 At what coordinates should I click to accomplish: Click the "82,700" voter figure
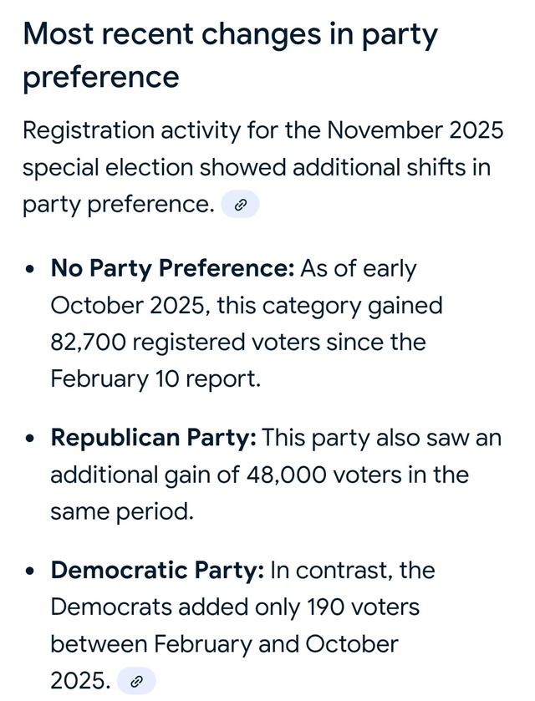click(x=90, y=343)
